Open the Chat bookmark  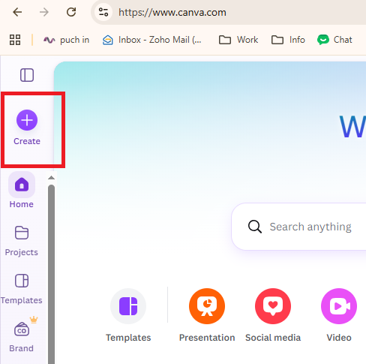[334, 40]
